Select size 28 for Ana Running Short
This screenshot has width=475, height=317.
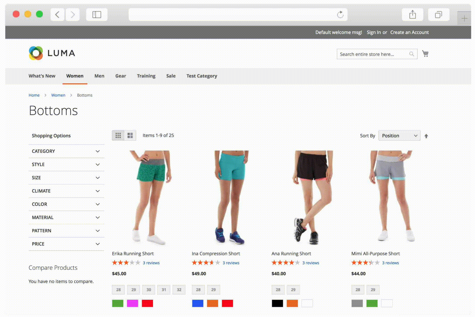[x=278, y=290]
